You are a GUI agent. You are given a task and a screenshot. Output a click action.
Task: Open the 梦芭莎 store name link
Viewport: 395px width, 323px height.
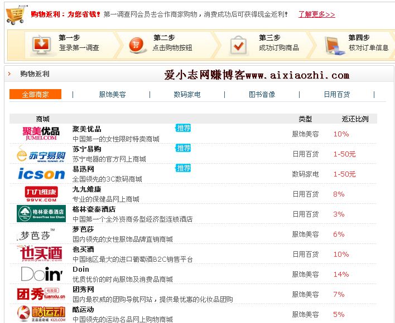(83, 229)
